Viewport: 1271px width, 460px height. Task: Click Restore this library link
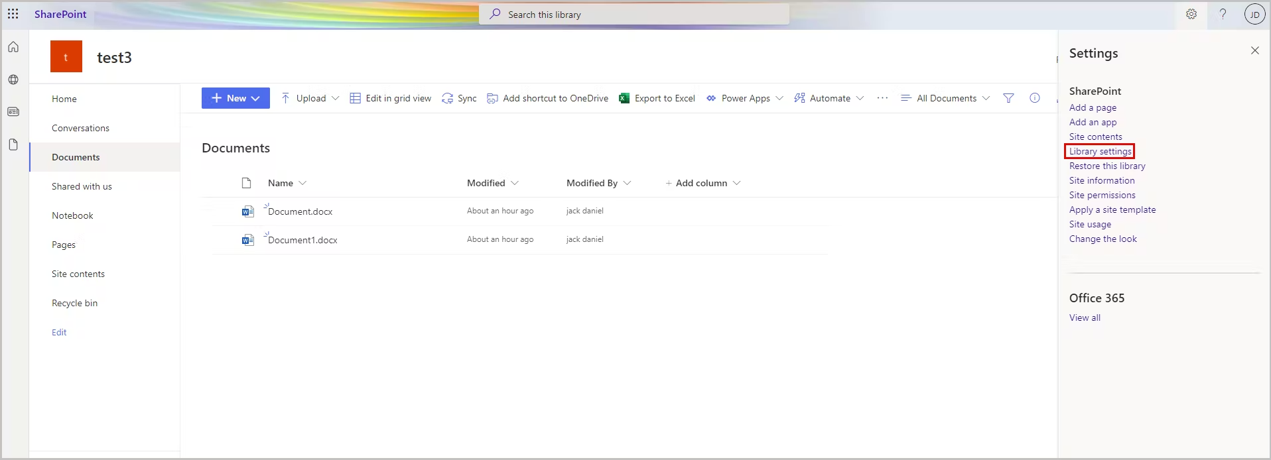coord(1107,166)
